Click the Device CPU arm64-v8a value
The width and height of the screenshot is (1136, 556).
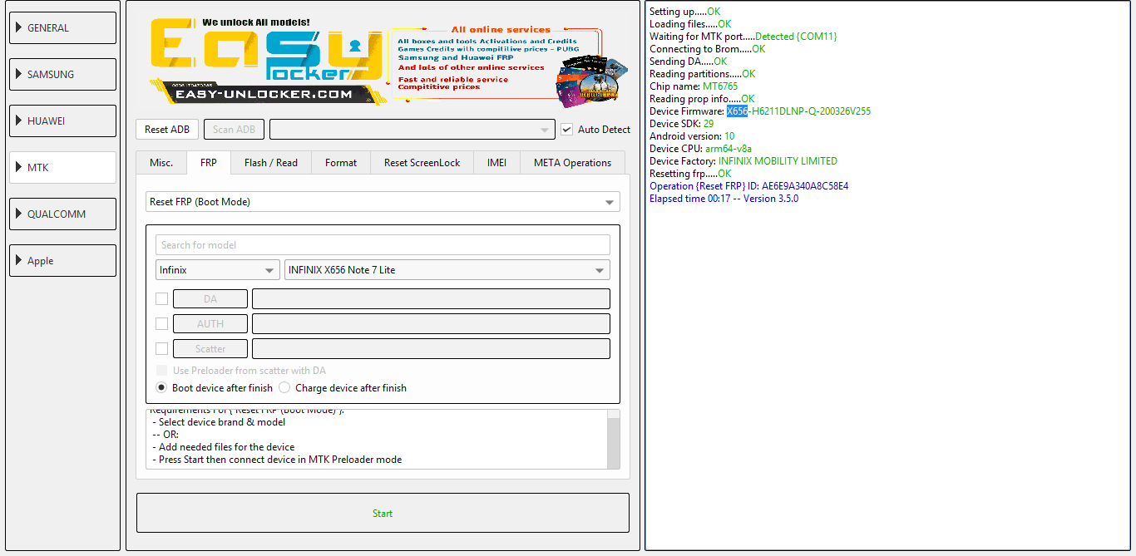coord(729,149)
